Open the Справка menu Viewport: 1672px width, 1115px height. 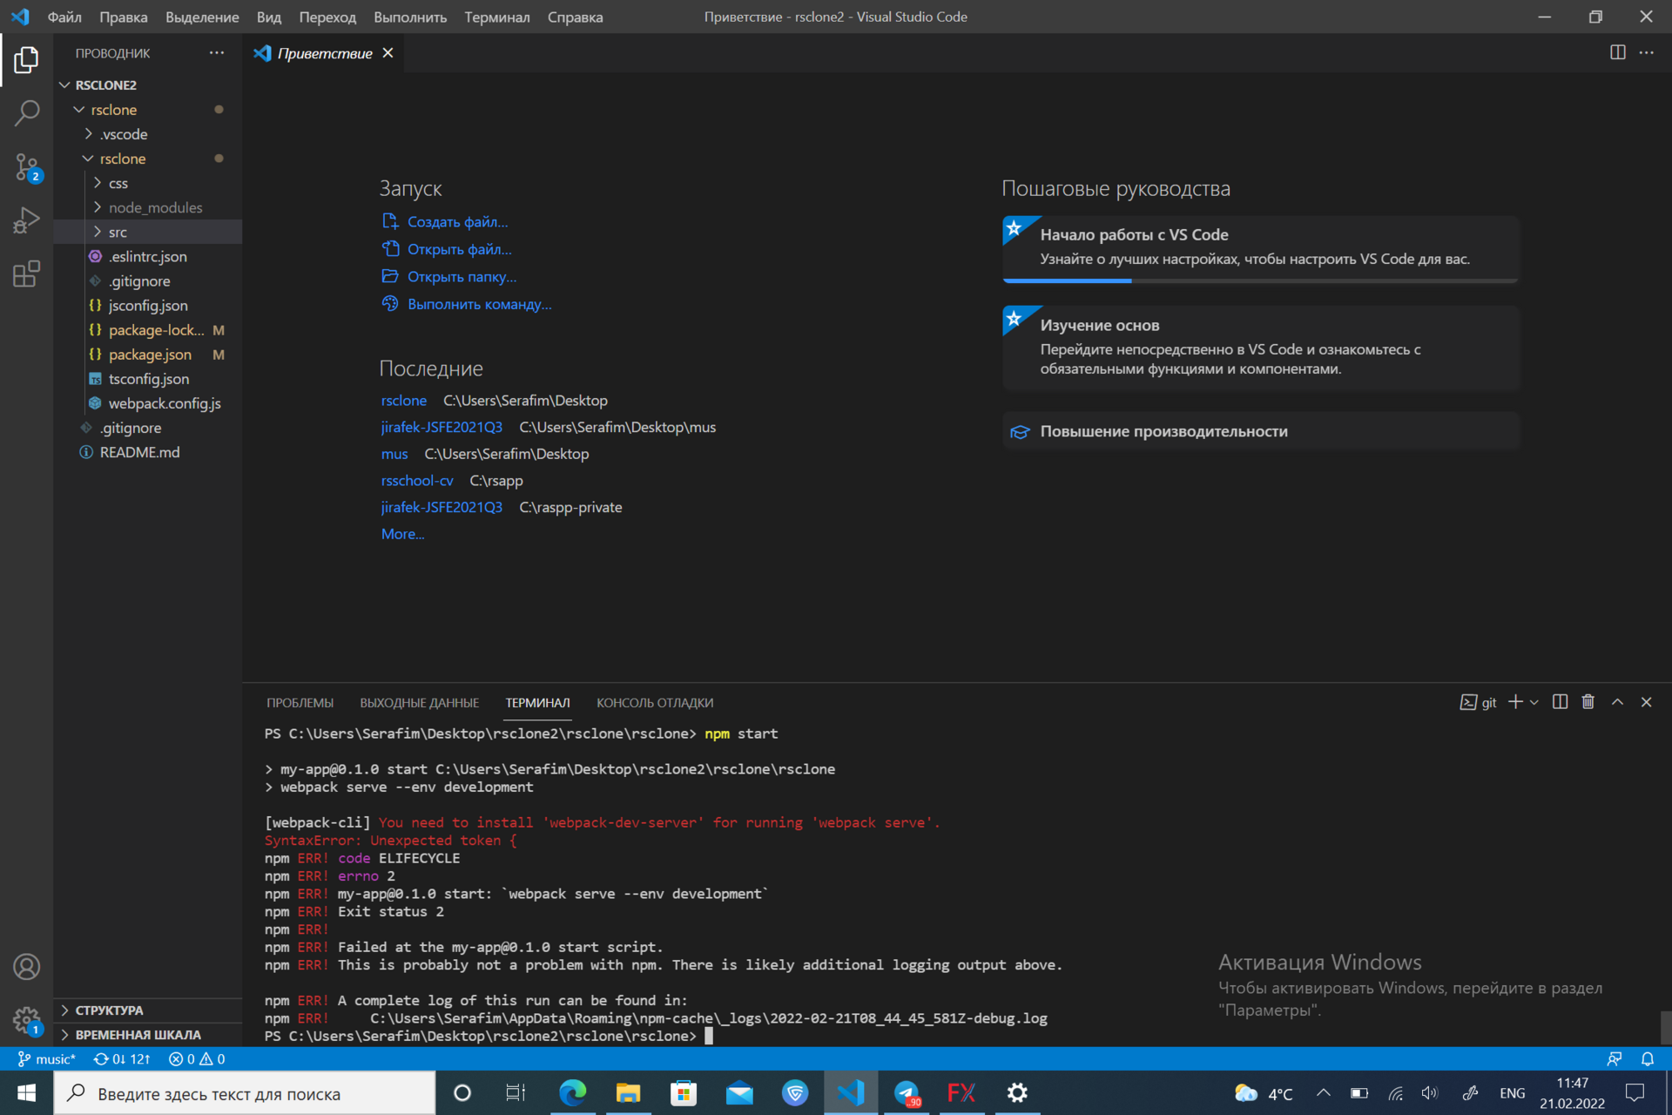[575, 17]
